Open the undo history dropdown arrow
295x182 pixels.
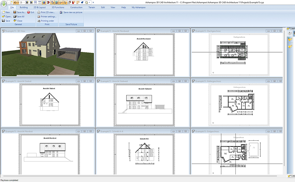click(x=18, y=2)
